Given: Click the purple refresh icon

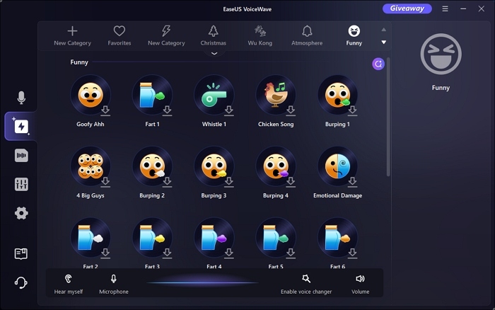Looking at the screenshot, I should click(x=378, y=64).
